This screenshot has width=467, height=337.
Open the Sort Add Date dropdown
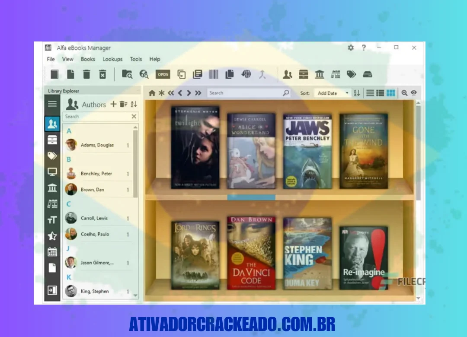(x=333, y=93)
